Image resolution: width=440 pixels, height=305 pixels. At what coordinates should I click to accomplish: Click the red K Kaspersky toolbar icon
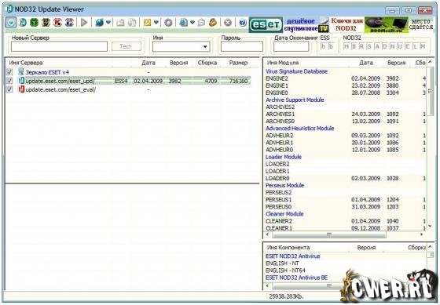tap(57, 23)
